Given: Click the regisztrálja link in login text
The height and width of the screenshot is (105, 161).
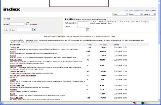Looking at the screenshot, I should [104, 23].
